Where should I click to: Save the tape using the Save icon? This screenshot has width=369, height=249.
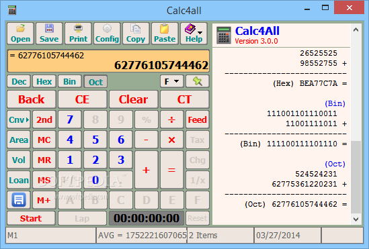point(49,34)
